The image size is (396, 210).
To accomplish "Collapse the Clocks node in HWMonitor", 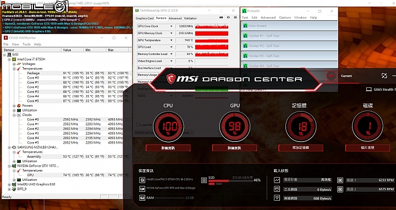I will (14, 115).
